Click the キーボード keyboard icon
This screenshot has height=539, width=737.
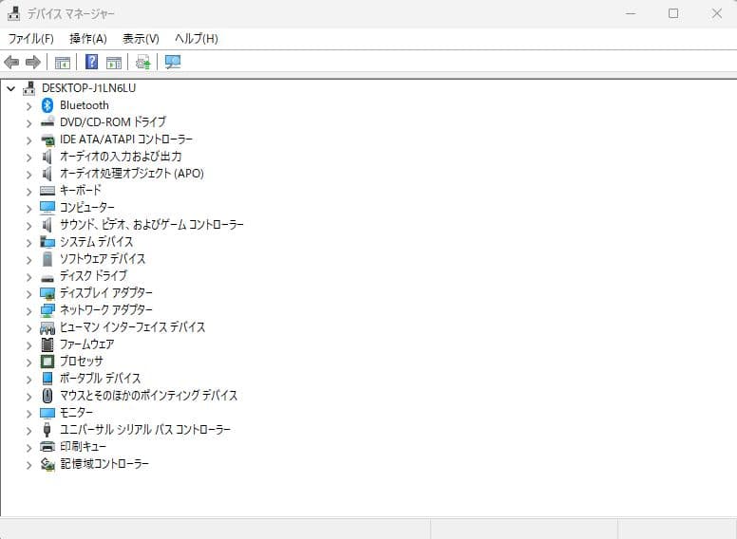point(47,191)
